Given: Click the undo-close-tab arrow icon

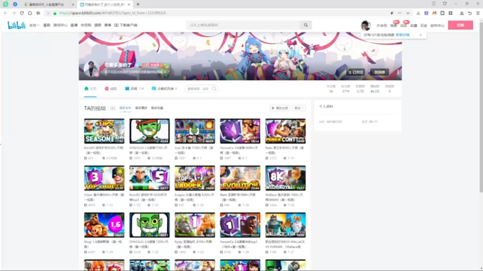Looking at the screenshot, I should tap(470, 13).
